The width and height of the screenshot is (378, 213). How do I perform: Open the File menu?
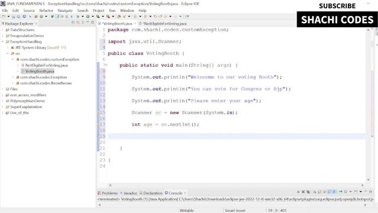point(5,11)
